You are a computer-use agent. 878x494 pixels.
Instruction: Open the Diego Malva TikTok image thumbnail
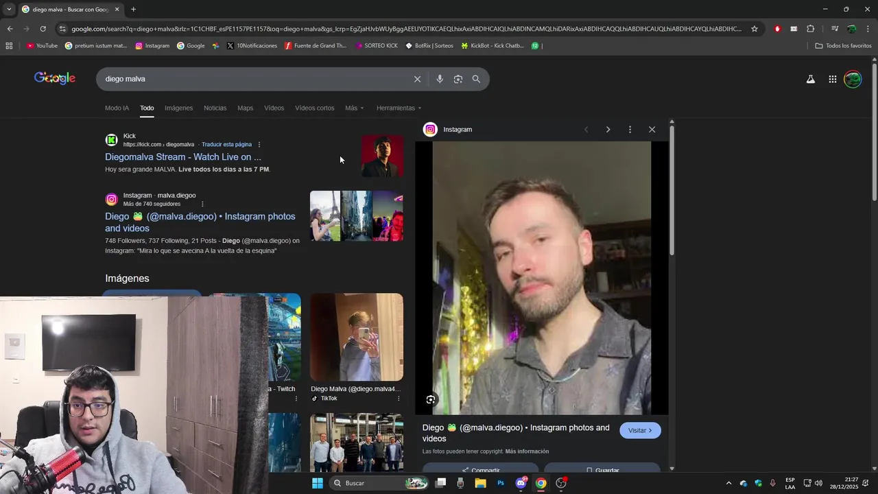point(357,337)
